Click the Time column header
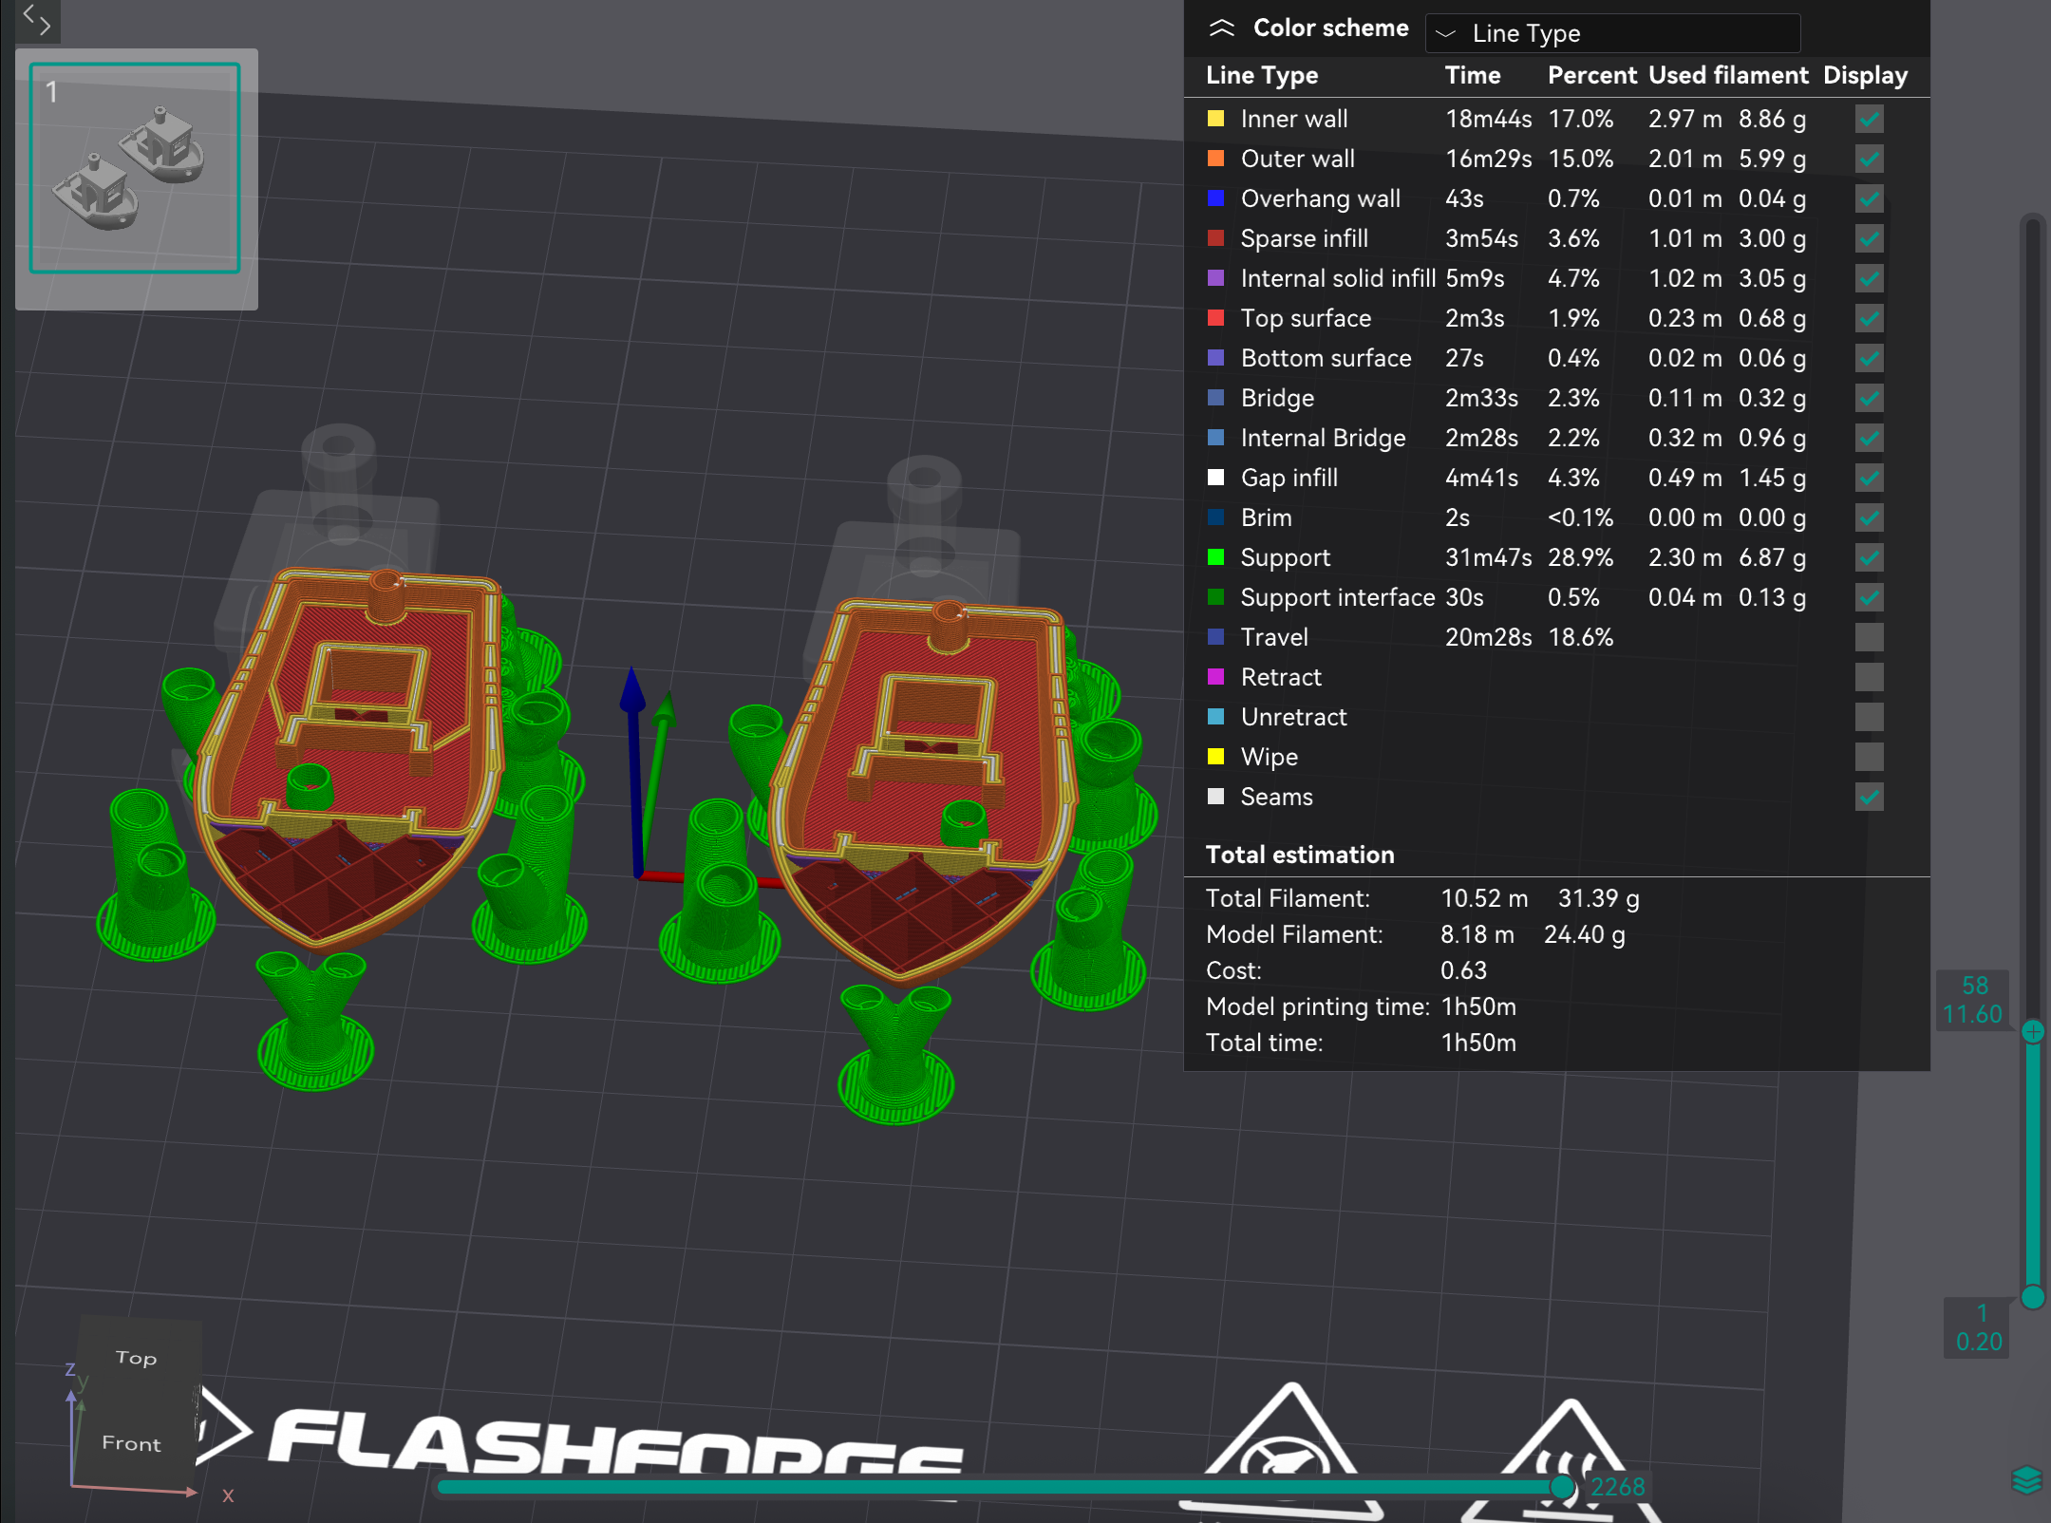This screenshot has width=2051, height=1523. pyautogui.click(x=1473, y=75)
